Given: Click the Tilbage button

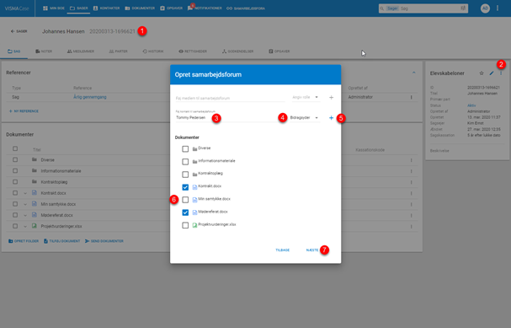Looking at the screenshot, I should tap(283, 250).
